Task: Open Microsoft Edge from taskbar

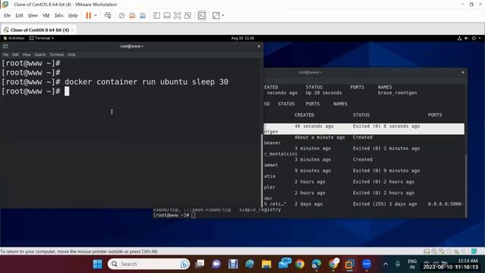Action: click(x=317, y=264)
